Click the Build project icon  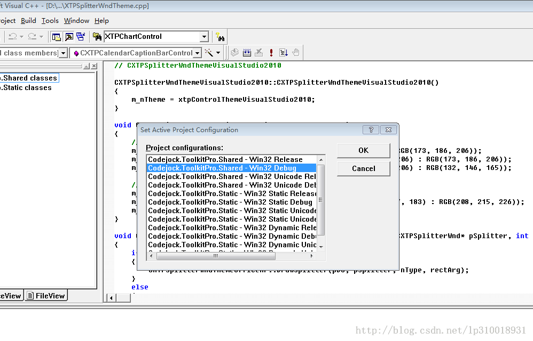pos(247,53)
